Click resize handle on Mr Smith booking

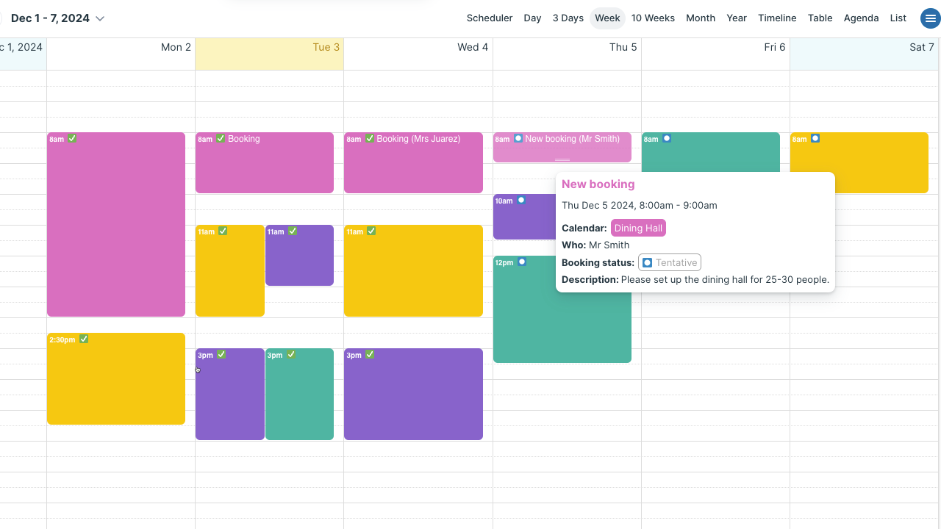click(x=562, y=159)
